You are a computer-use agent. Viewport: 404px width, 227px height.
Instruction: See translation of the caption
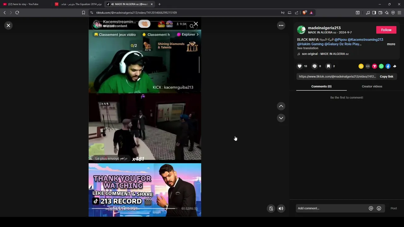click(307, 48)
